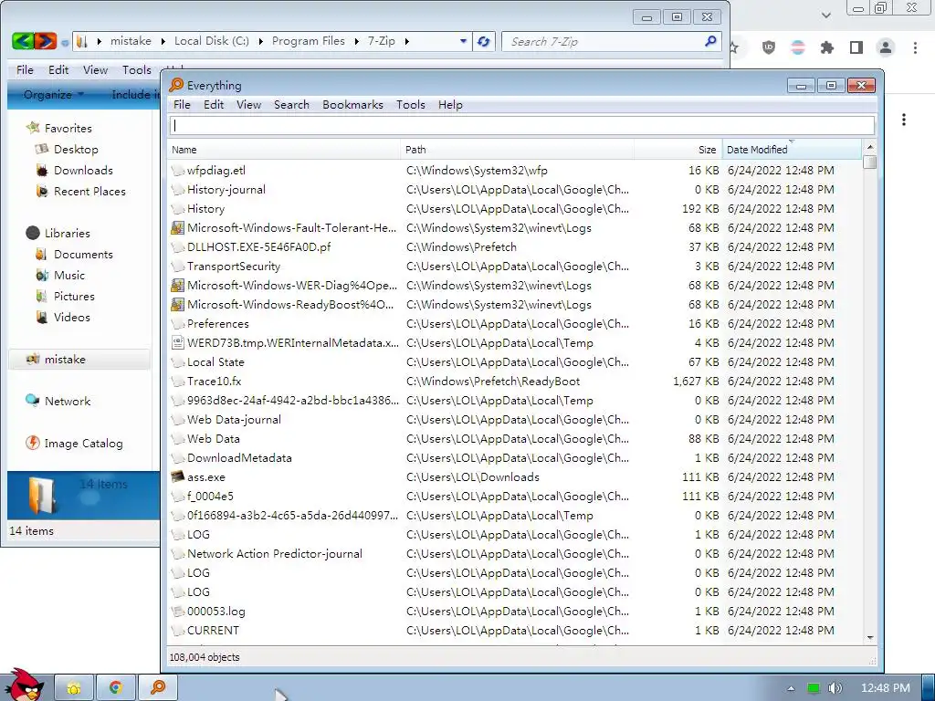Click the ass.exe file icon

click(x=177, y=476)
